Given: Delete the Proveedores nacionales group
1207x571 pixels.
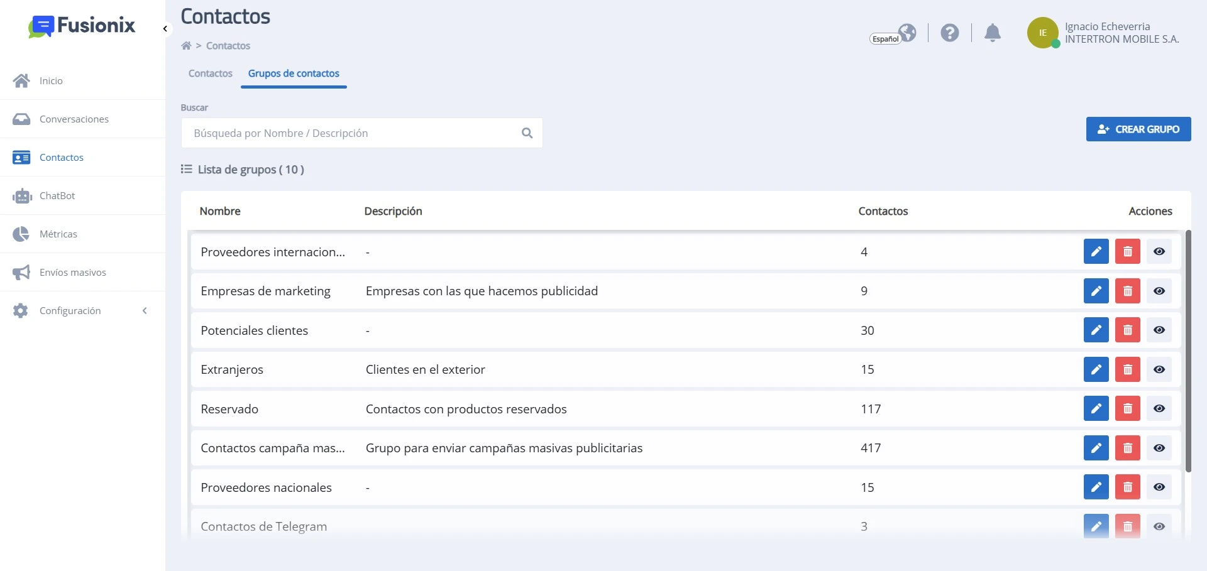Looking at the screenshot, I should 1127,487.
